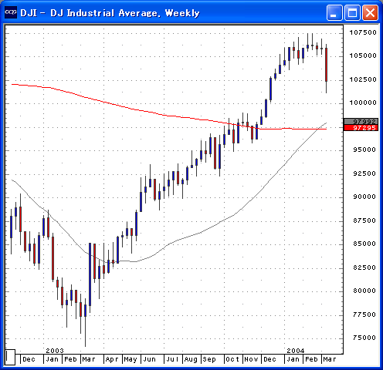Select the gray 97992 price tag

click(361, 122)
